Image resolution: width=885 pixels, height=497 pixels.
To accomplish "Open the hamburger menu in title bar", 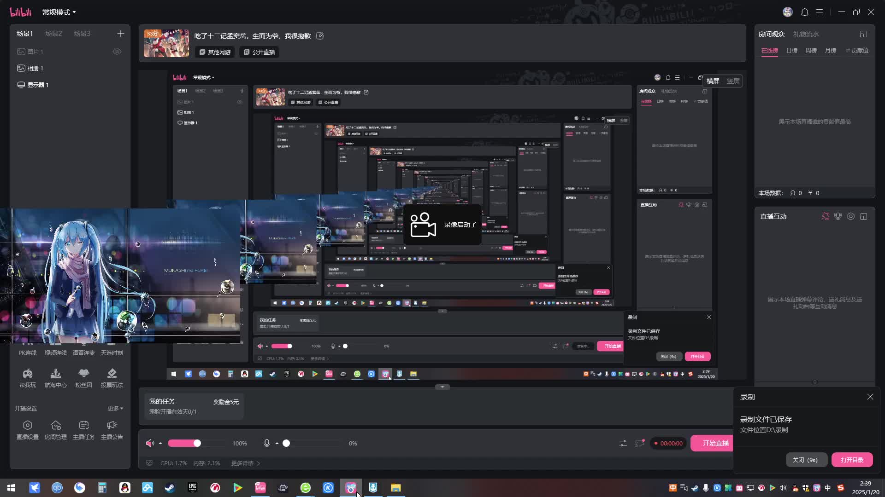I will point(820,12).
